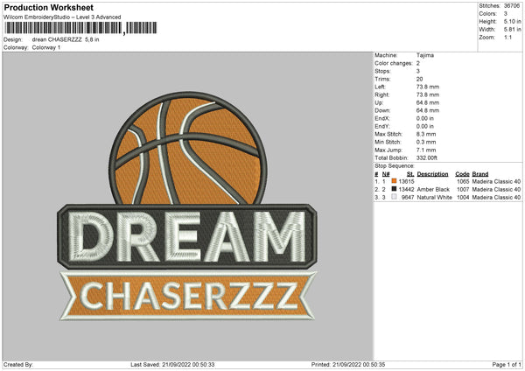Click the 'Amber Black' description
Screen dimensions: 525x371
(433, 190)
